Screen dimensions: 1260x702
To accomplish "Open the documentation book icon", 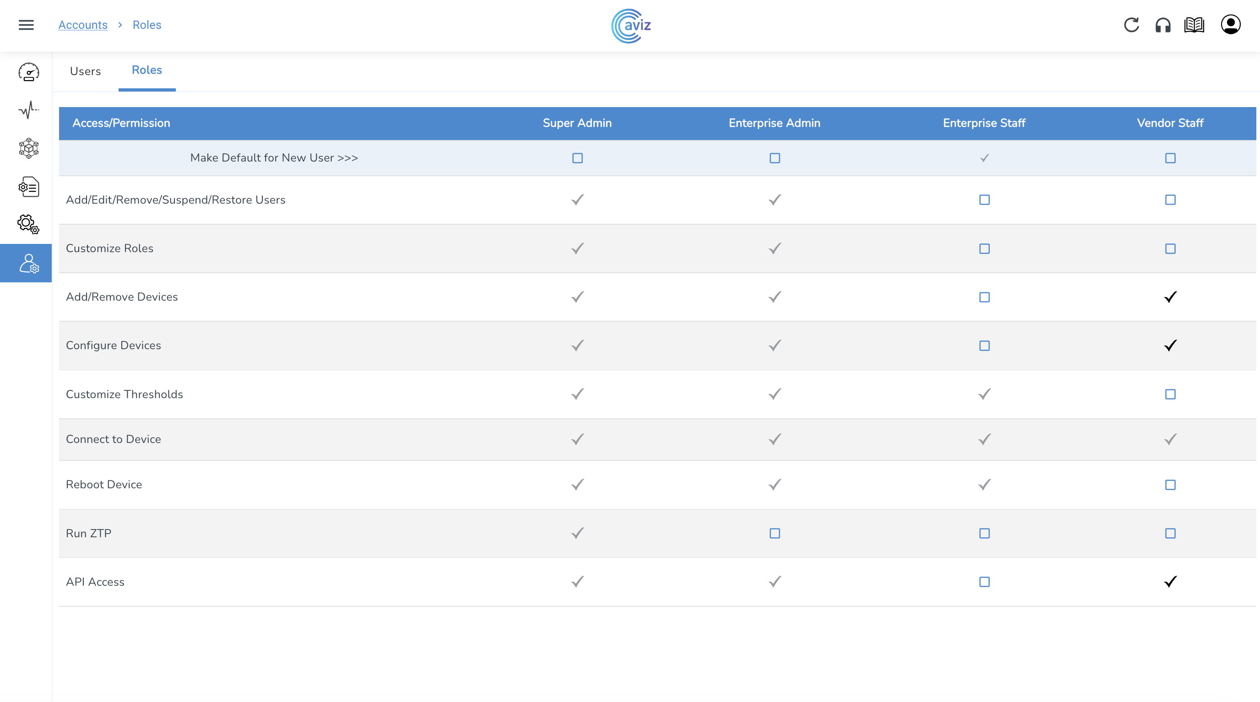I will point(1194,25).
